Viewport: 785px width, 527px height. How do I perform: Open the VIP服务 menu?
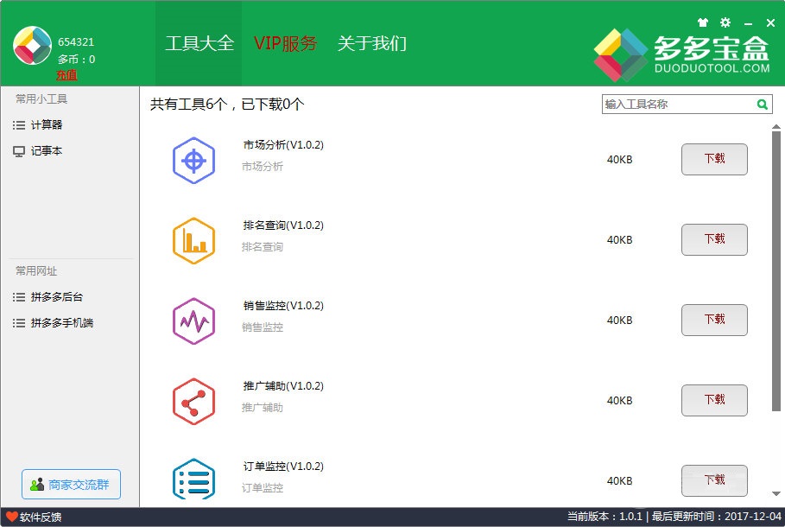pyautogui.click(x=286, y=43)
